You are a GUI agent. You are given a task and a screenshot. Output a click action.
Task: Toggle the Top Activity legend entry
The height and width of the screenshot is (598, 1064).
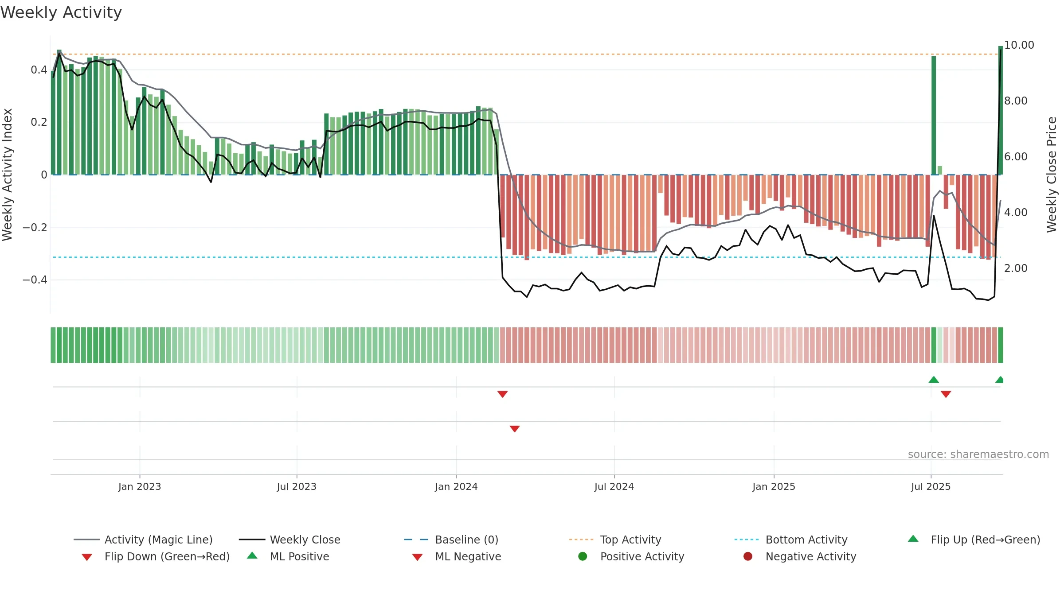(615, 540)
